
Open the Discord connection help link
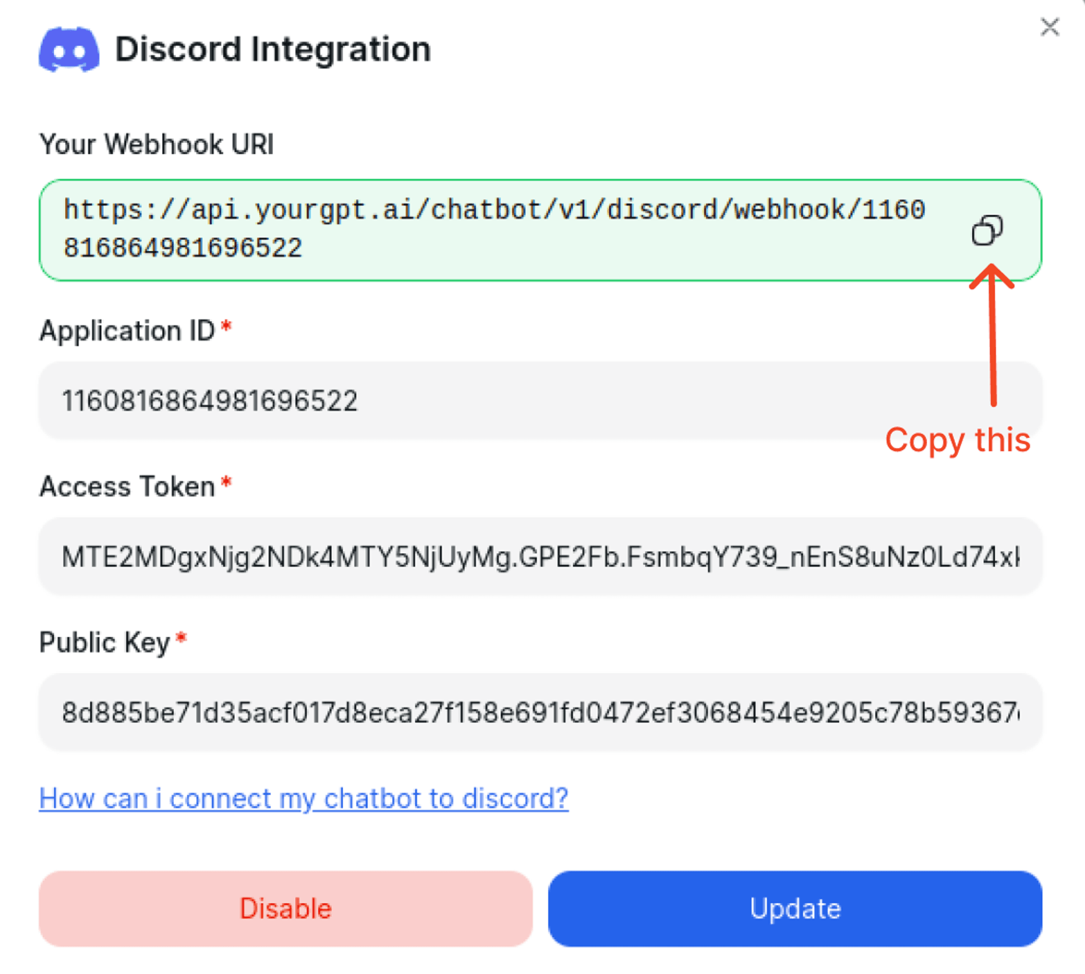[304, 798]
